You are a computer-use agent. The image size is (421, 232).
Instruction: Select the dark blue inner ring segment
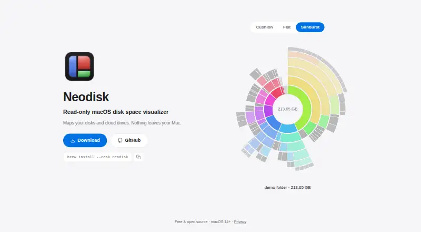(x=274, y=123)
